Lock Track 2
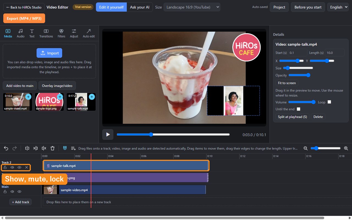 (5, 167)
